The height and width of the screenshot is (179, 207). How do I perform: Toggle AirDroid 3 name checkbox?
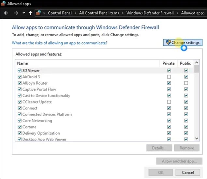pyautogui.click(x=20, y=77)
